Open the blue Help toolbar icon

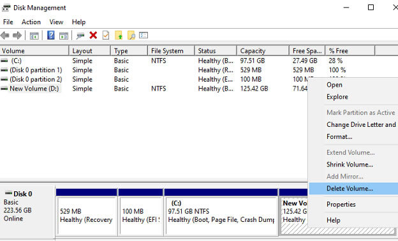pyautogui.click(x=51, y=35)
